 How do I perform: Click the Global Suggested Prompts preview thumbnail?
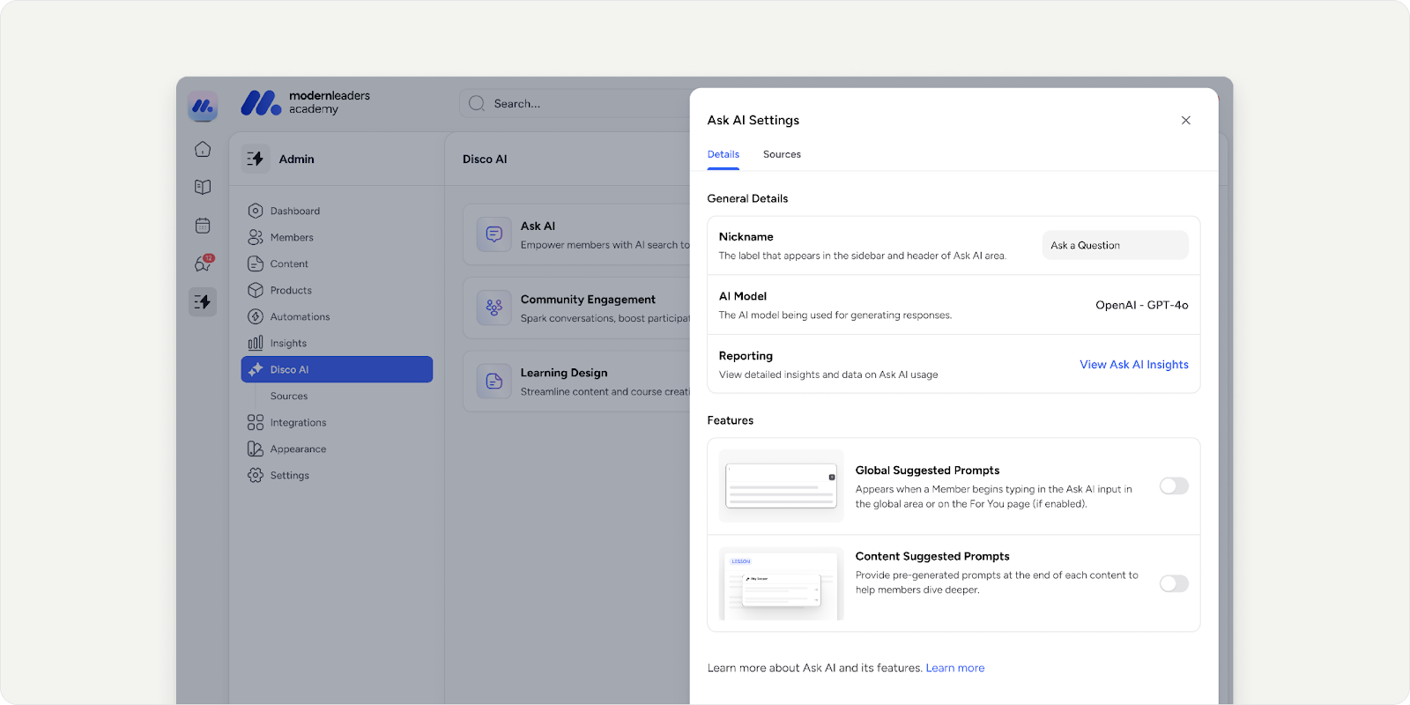[x=781, y=486]
